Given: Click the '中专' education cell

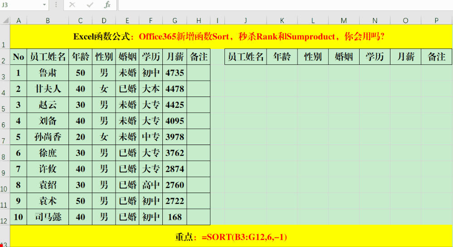Looking at the screenshot, I should 151,137.
